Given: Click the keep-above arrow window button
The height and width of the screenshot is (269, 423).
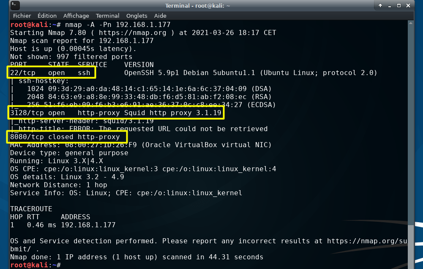Looking at the screenshot, I should coord(380,5).
